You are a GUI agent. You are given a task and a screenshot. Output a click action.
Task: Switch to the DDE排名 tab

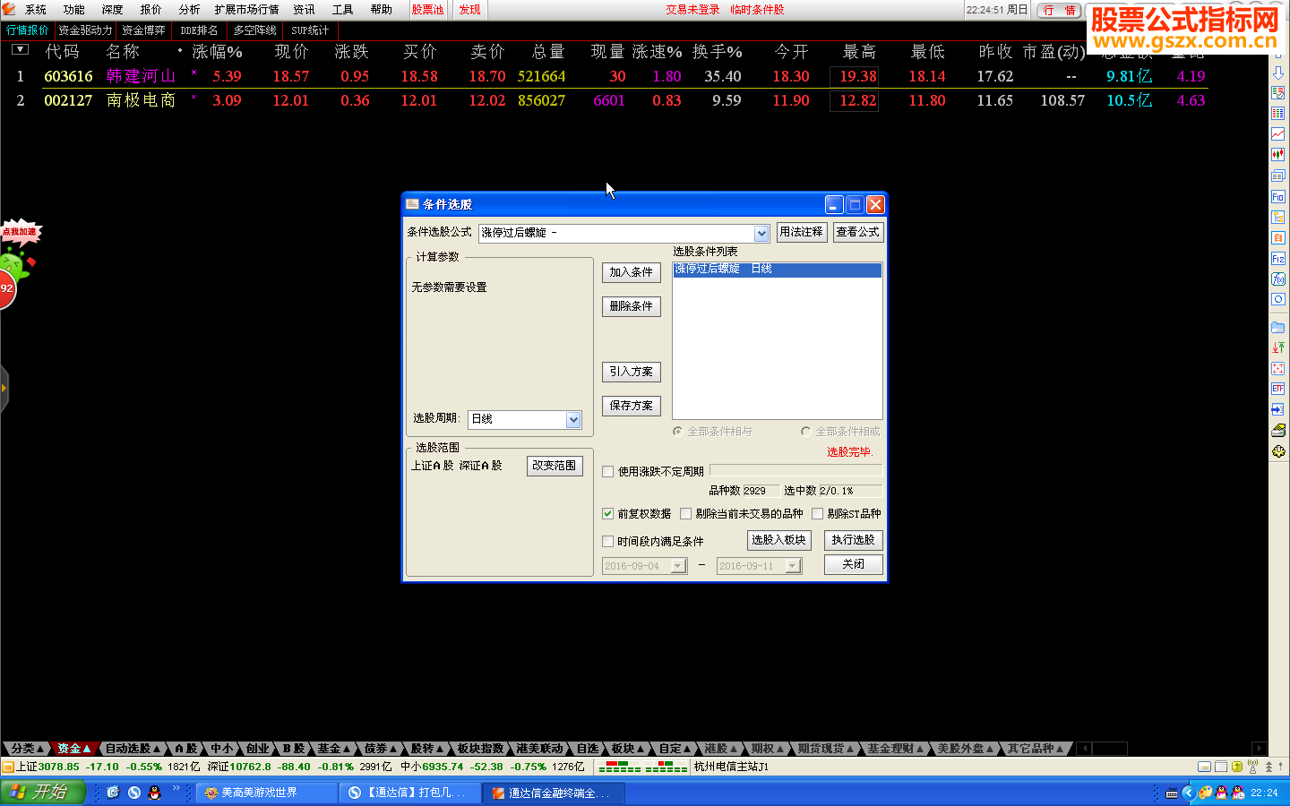pyautogui.click(x=199, y=30)
